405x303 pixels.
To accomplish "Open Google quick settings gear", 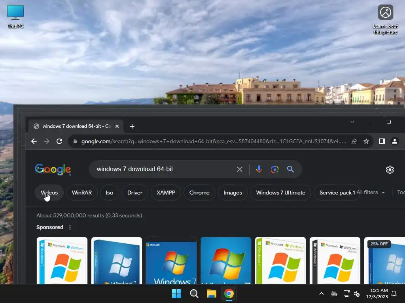I will (390, 170).
